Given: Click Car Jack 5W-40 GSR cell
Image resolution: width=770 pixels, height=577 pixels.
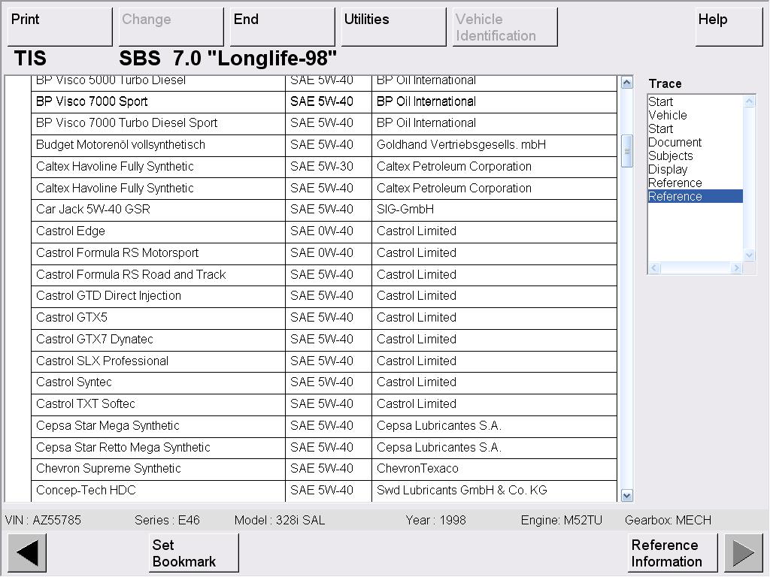Looking at the screenshot, I should [x=158, y=210].
